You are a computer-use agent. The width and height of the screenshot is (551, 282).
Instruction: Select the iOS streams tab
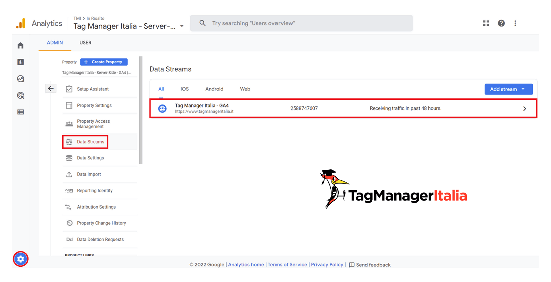(x=185, y=89)
